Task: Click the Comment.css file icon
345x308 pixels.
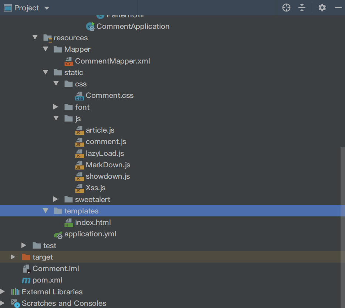Action: (80, 96)
